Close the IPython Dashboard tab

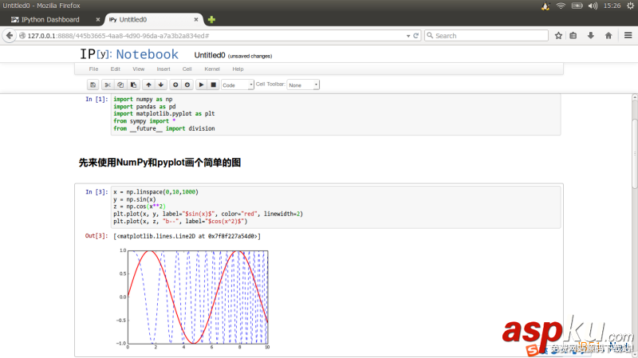(x=97, y=19)
